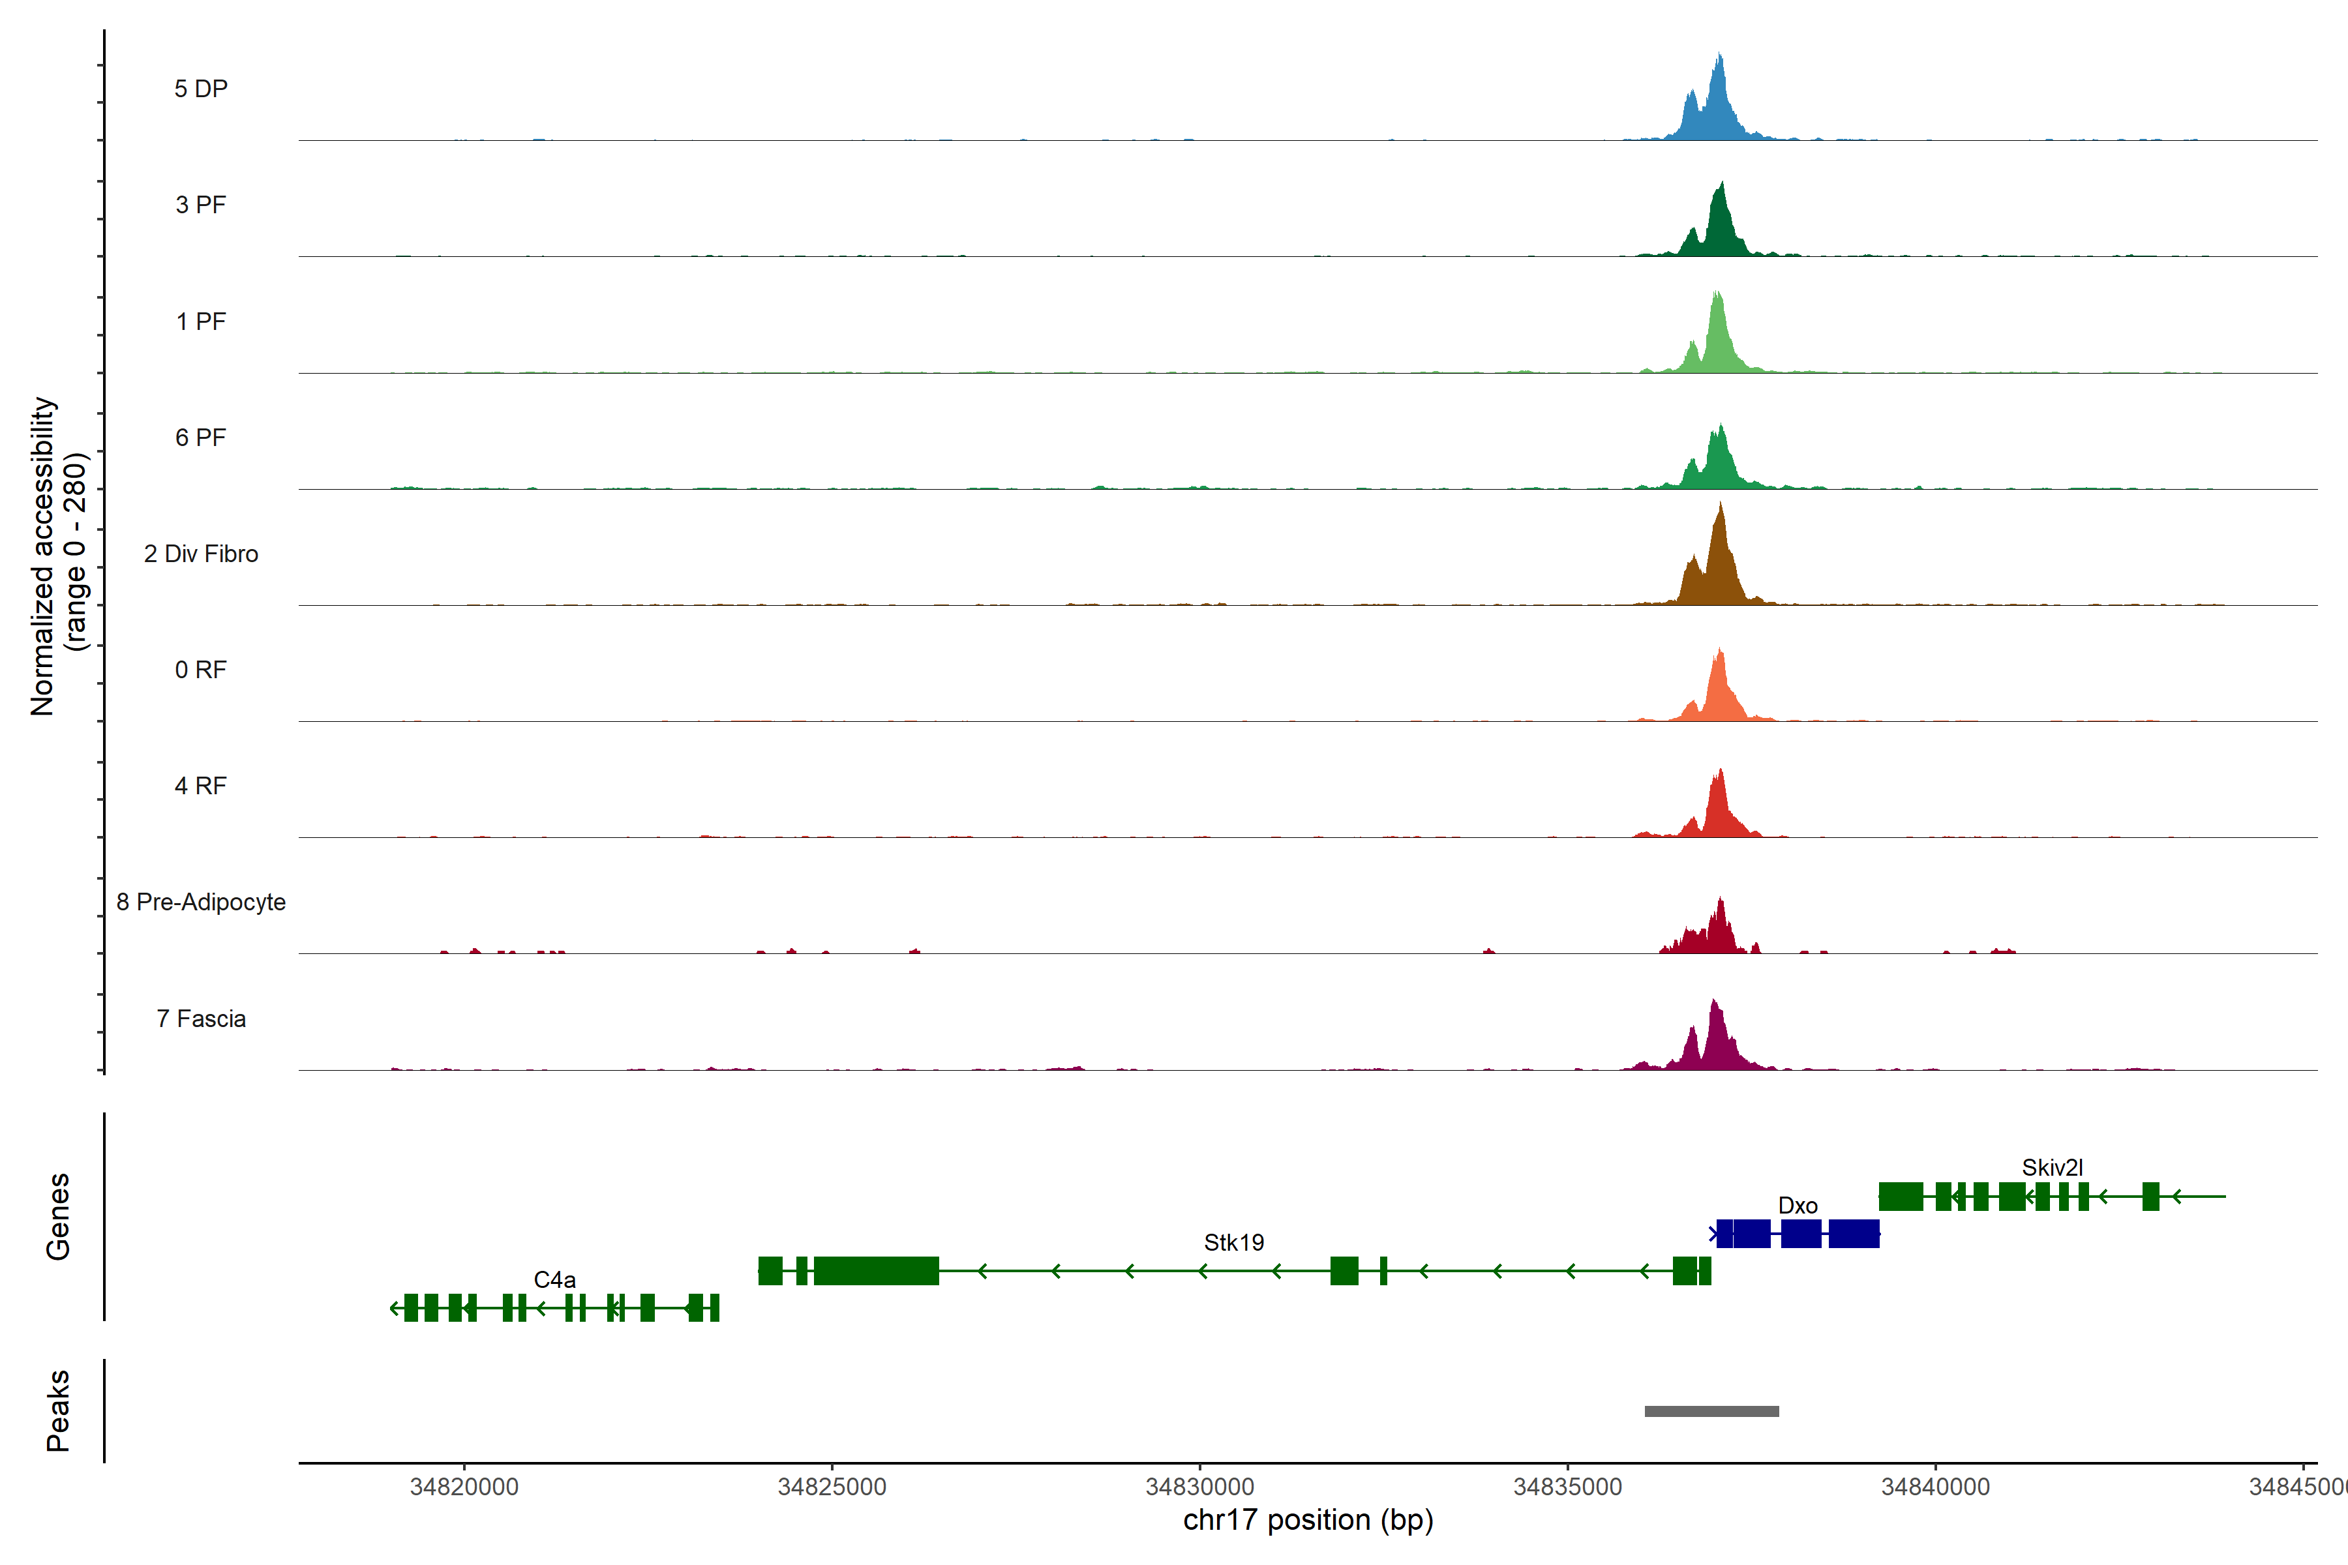The image size is (2348, 1565).
Task: Click the Stk19 gene label
Action: pos(1233,1243)
